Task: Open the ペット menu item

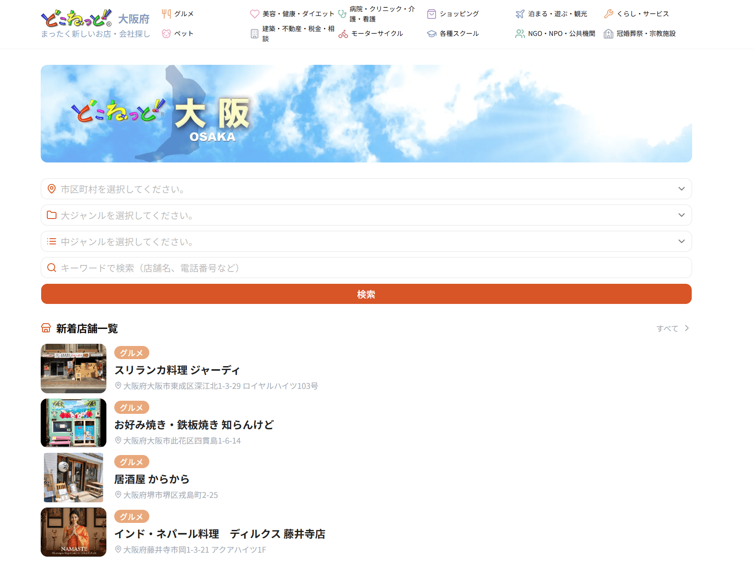Action: coord(184,34)
